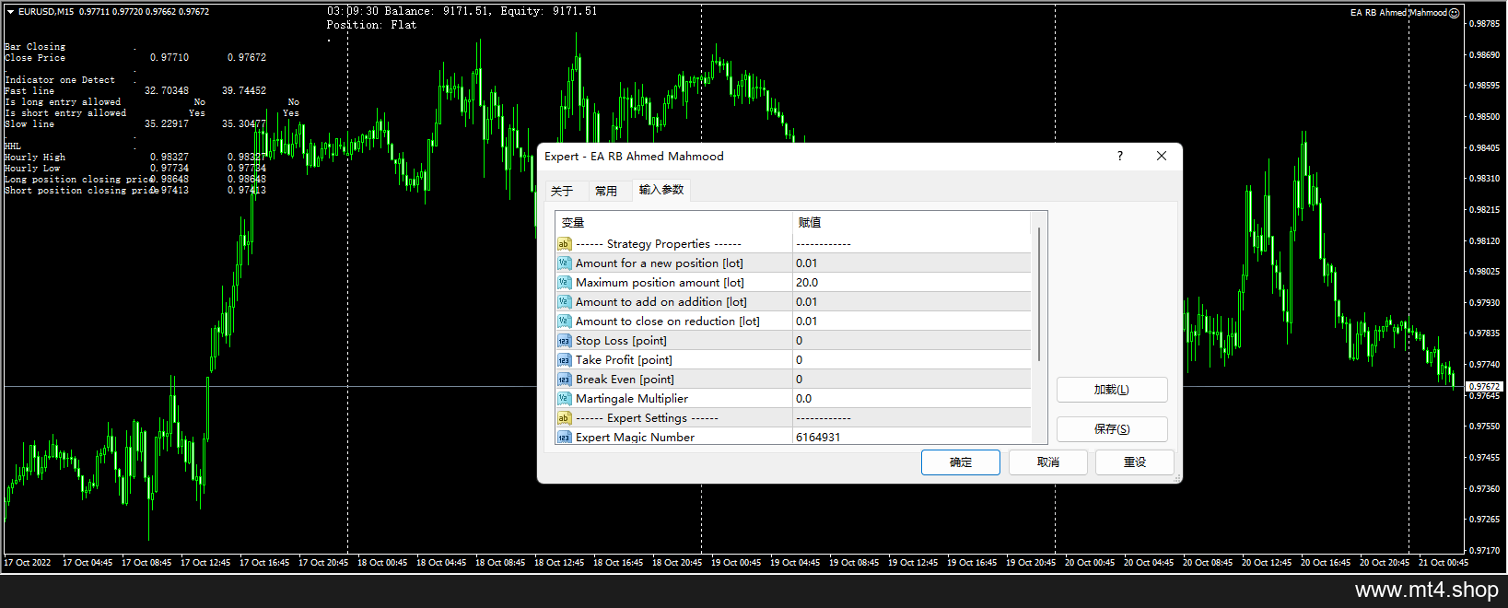Screen dimensions: 1508x608
Task: Click the EURUSD,M15 chart title text
Action: tap(46, 12)
